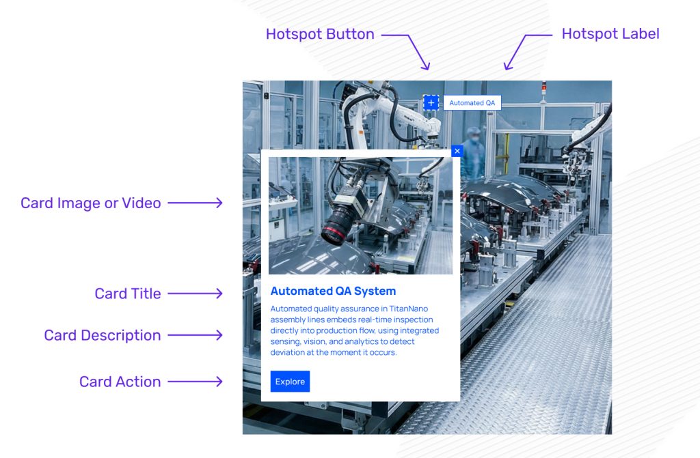Close the Automated QA System card
This screenshot has width=700, height=458.
tap(457, 151)
